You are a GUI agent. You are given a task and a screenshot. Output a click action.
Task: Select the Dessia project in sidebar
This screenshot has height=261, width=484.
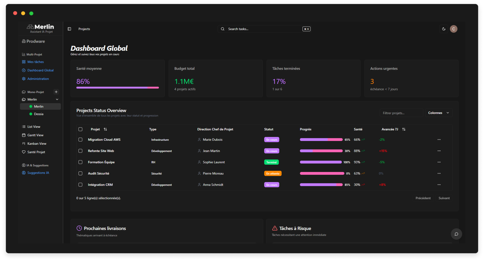39,114
